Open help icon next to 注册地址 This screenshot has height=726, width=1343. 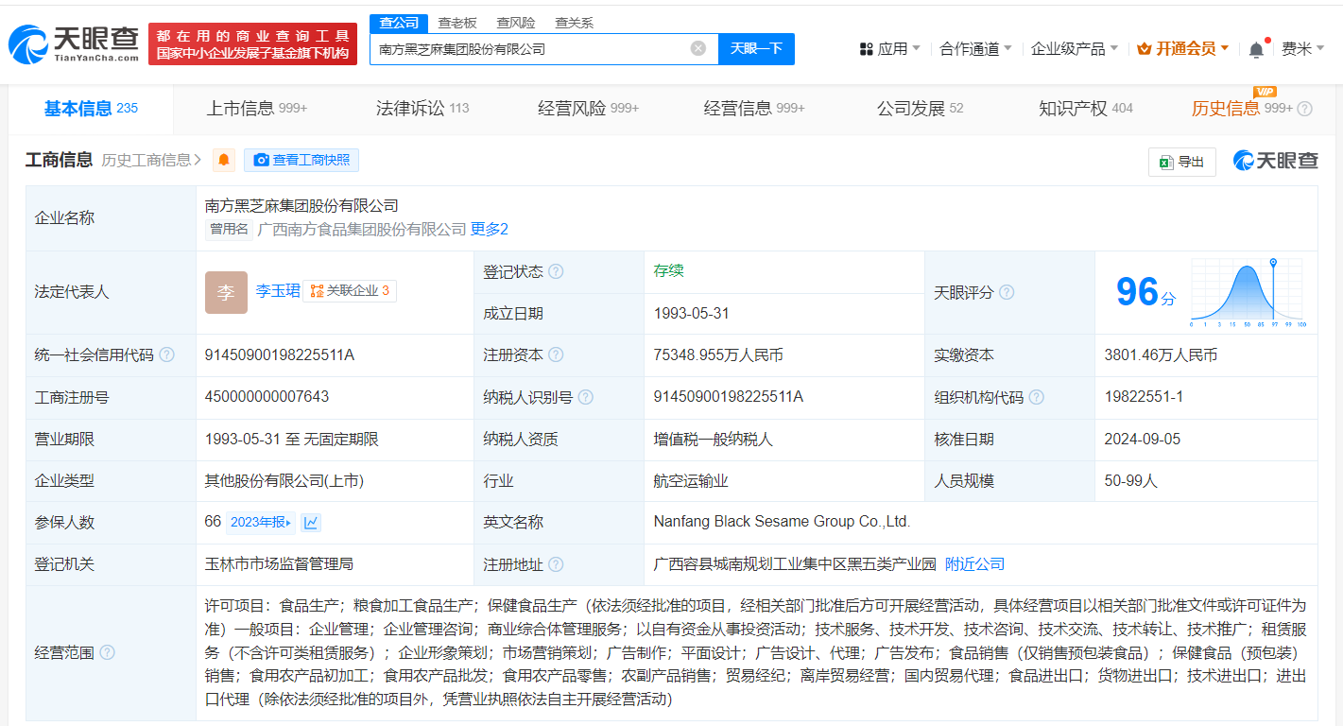point(556,564)
